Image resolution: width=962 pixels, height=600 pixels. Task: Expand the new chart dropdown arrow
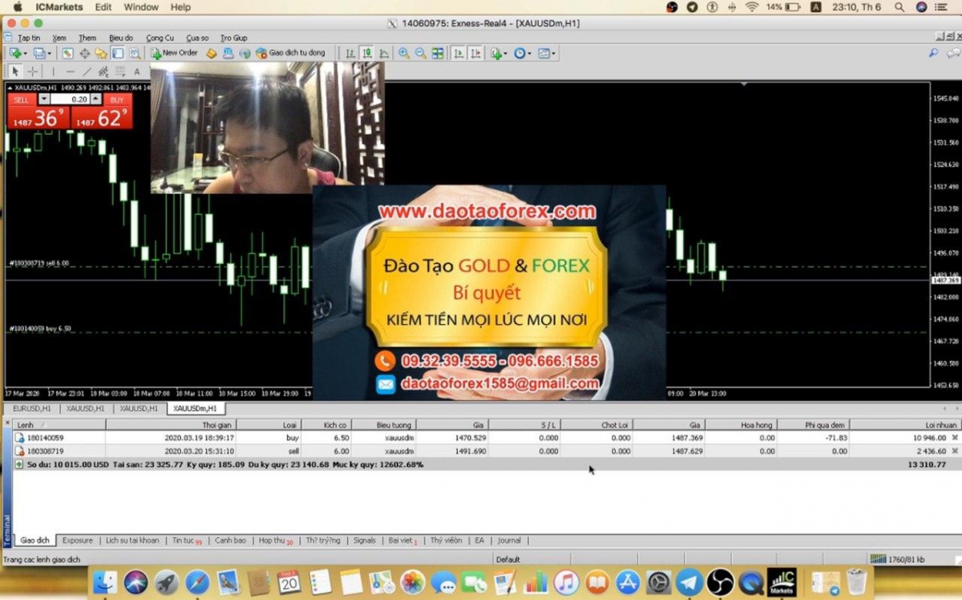25,54
